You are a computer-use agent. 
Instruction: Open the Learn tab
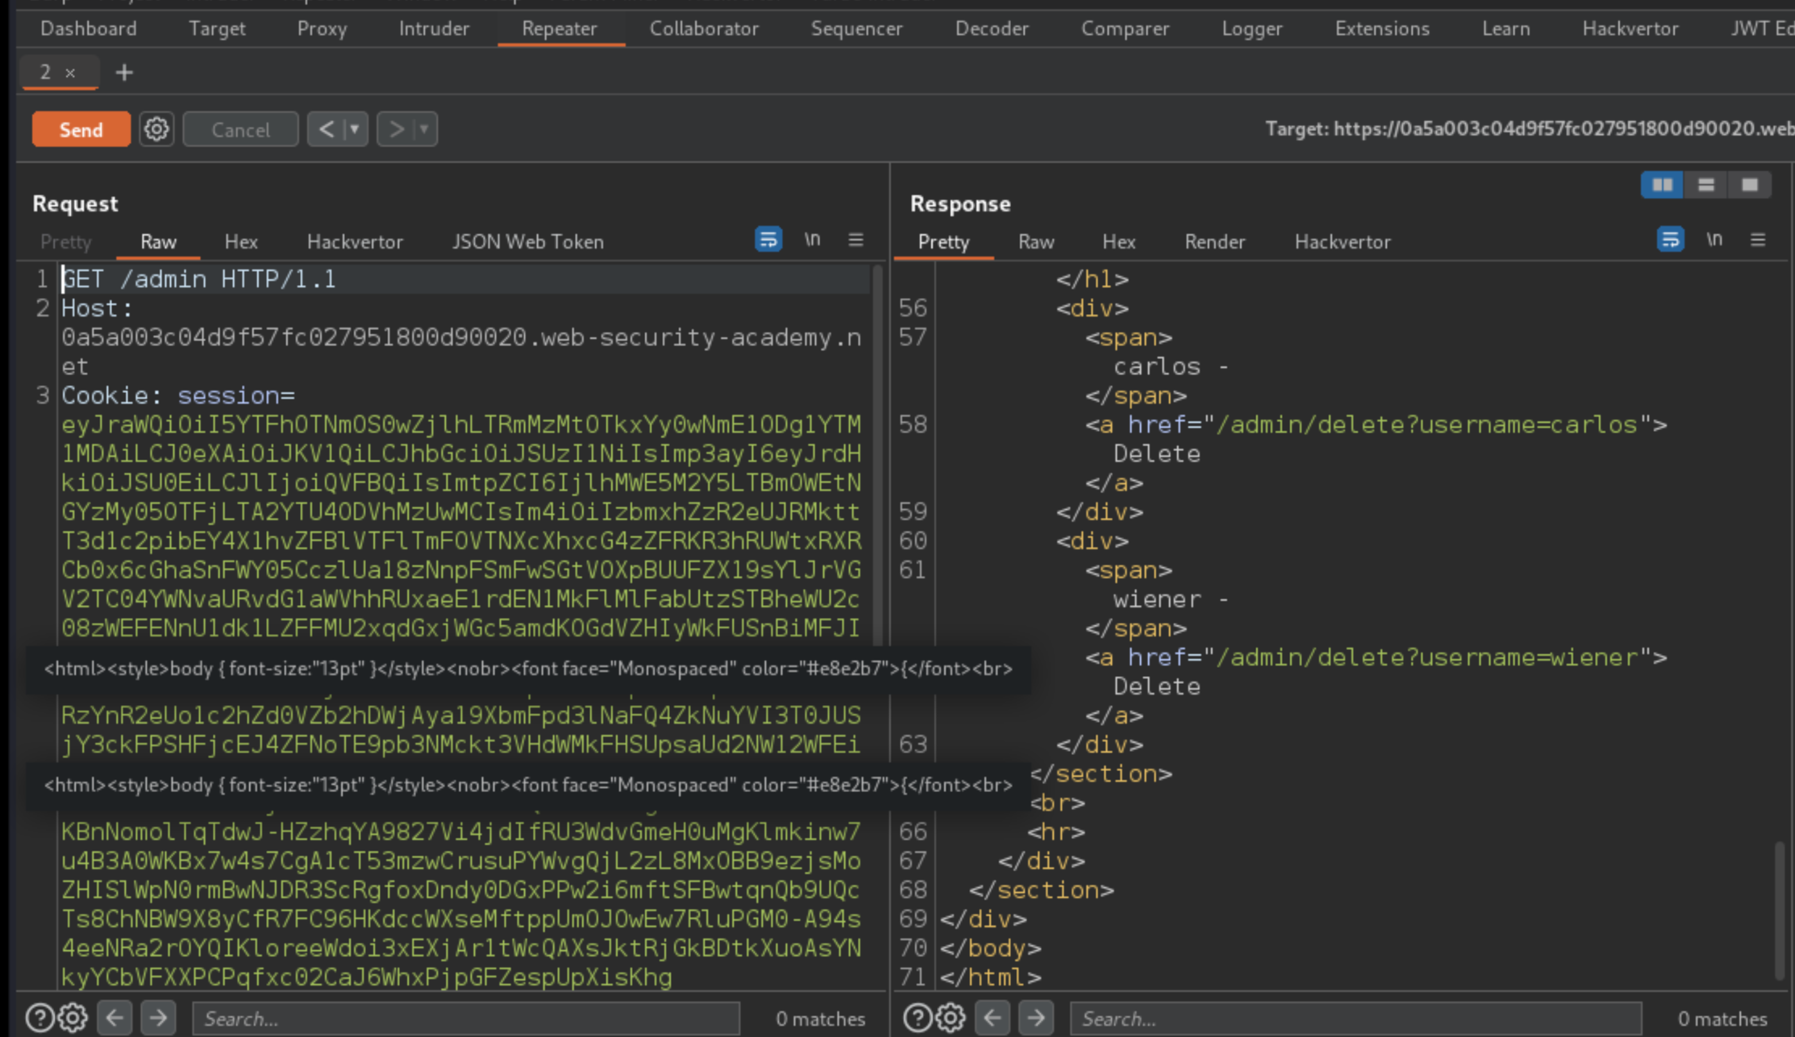pos(1506,28)
